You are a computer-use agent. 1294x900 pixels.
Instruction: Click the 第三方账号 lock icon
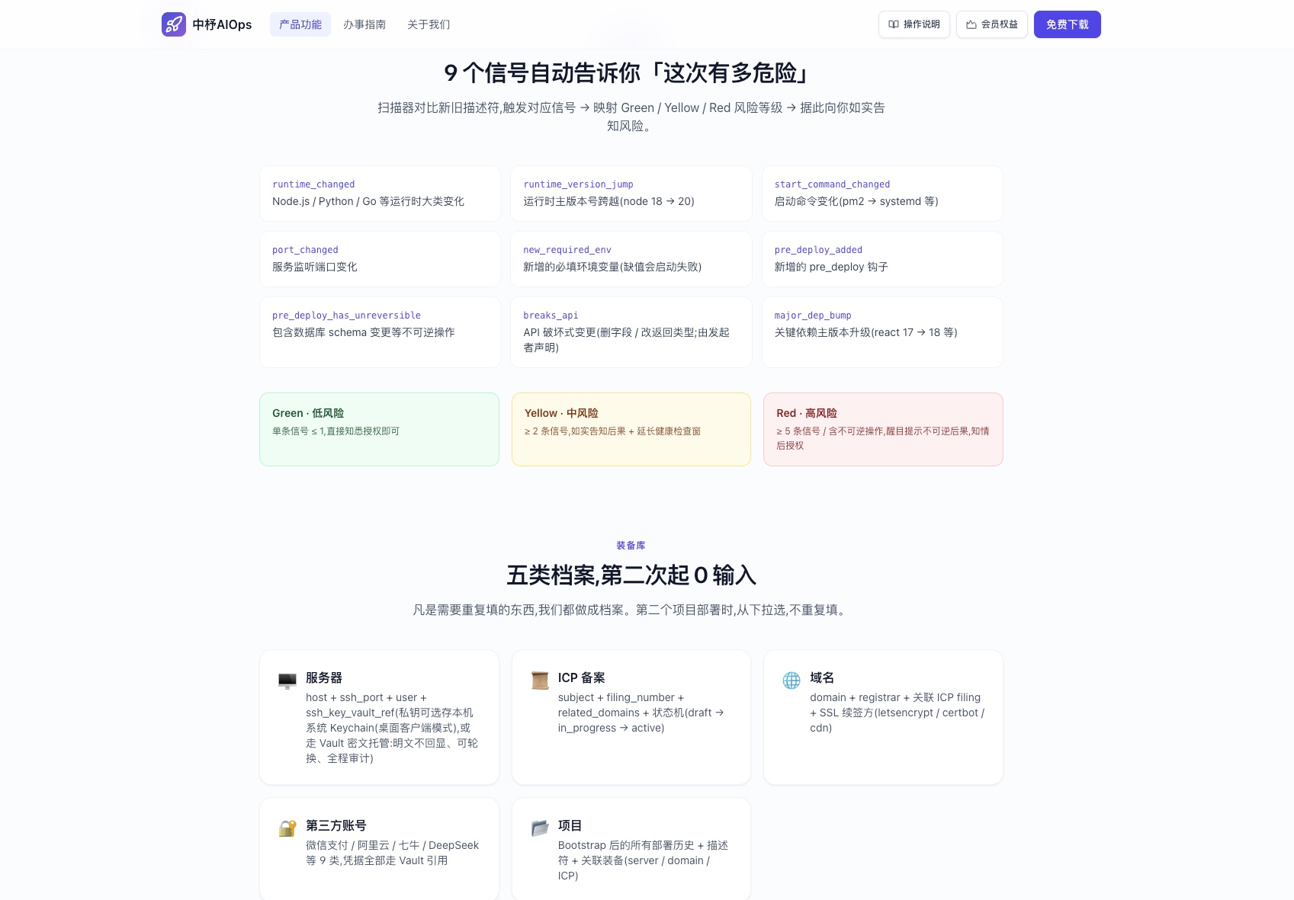(x=287, y=828)
